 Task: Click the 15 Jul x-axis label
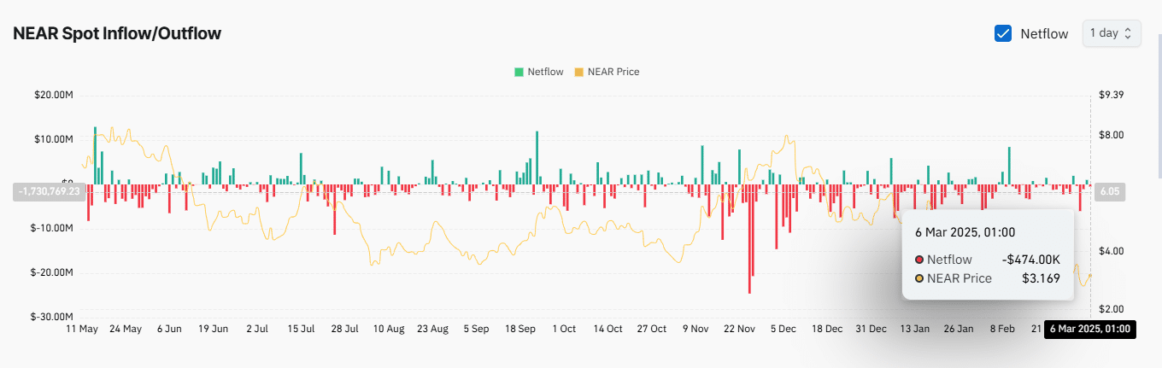301,329
